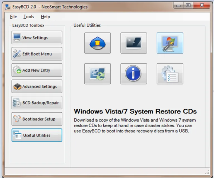Open the iReboot police cap utility
Viewport: 214px width, 178px height.
pos(98,43)
